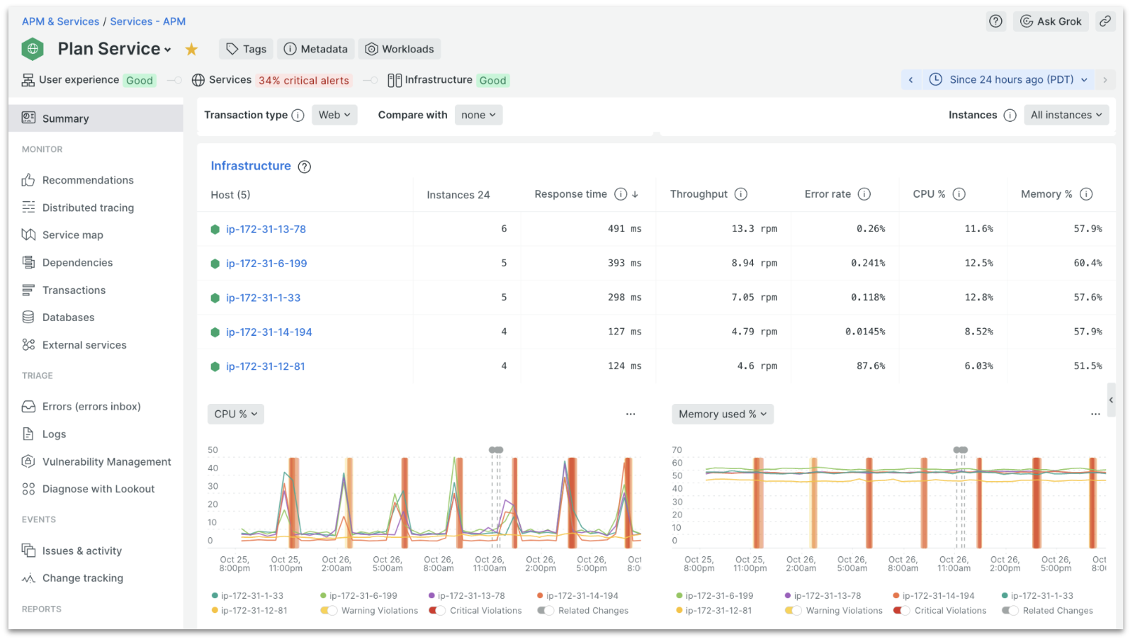Screen dimensions: 1135x642
Task: Open Instances info icon
Action: coord(1010,115)
